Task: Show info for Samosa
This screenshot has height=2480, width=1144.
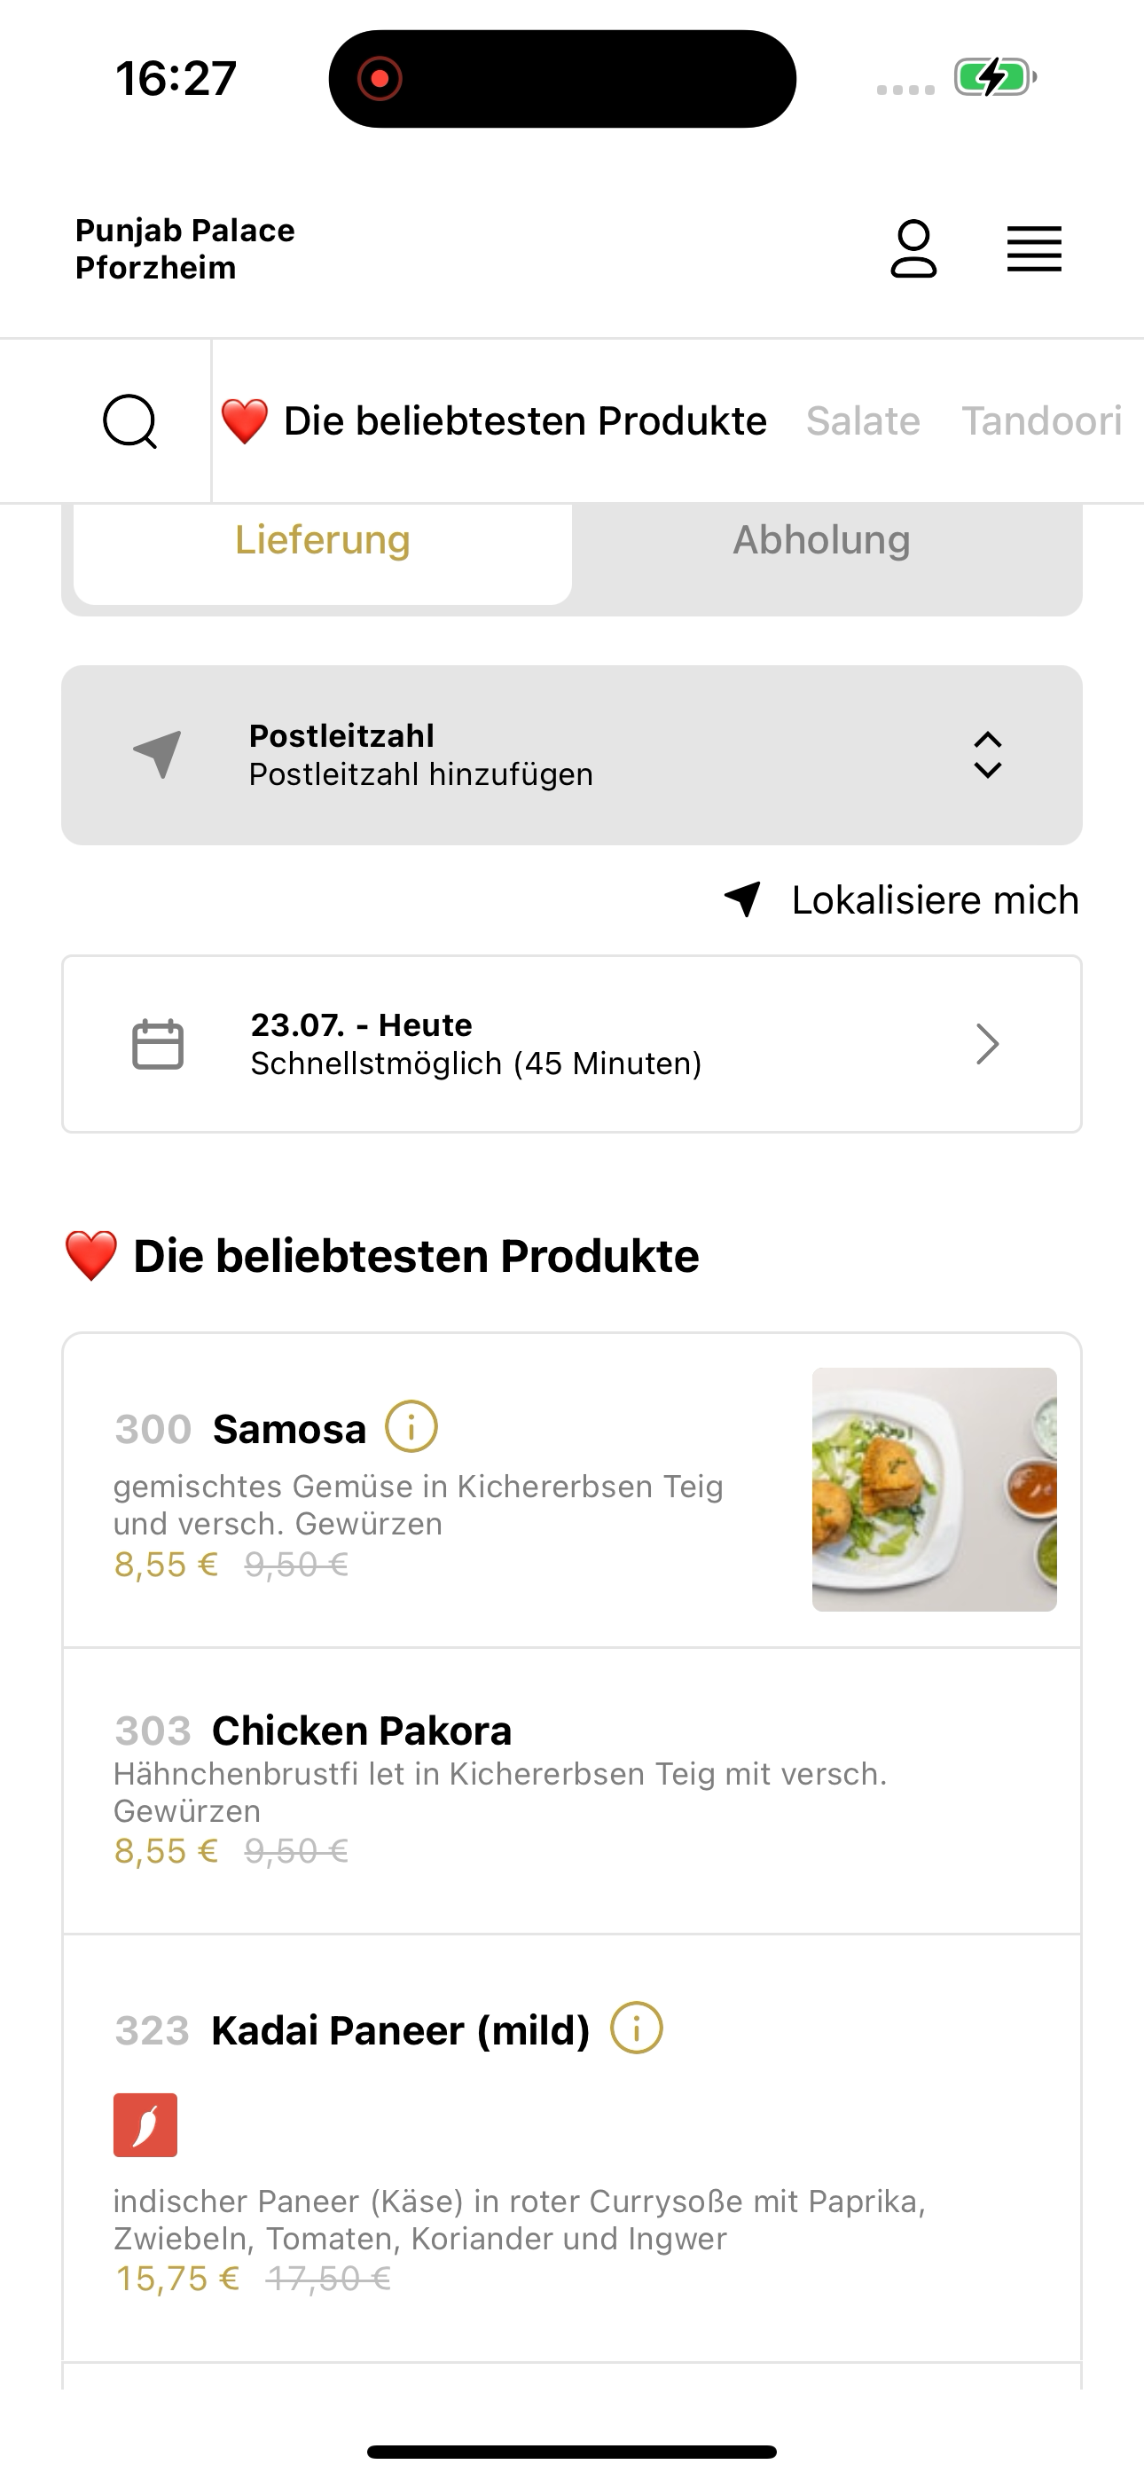Action: (411, 1427)
